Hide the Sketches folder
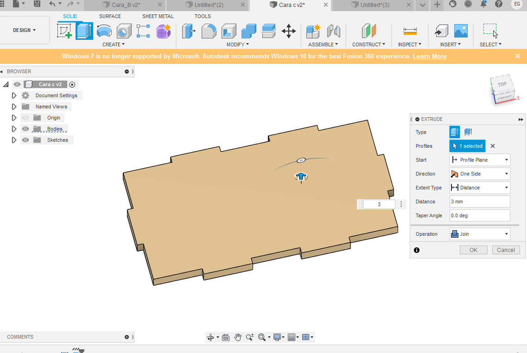Viewport: 527px width, 353px height. [x=25, y=140]
